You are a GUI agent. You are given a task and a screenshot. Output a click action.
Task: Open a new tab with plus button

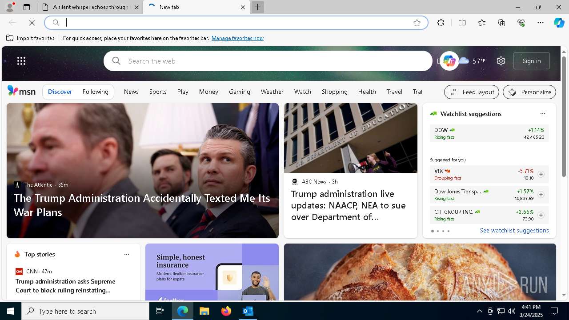tap(257, 7)
